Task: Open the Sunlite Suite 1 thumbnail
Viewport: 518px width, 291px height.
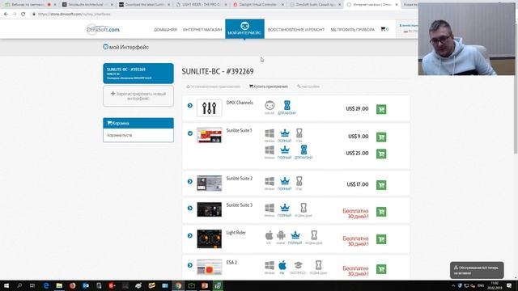Action: pyautogui.click(x=209, y=135)
